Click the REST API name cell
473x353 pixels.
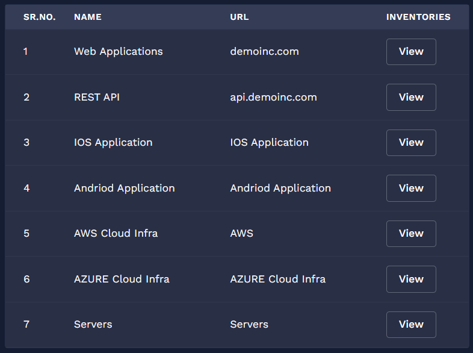(97, 97)
